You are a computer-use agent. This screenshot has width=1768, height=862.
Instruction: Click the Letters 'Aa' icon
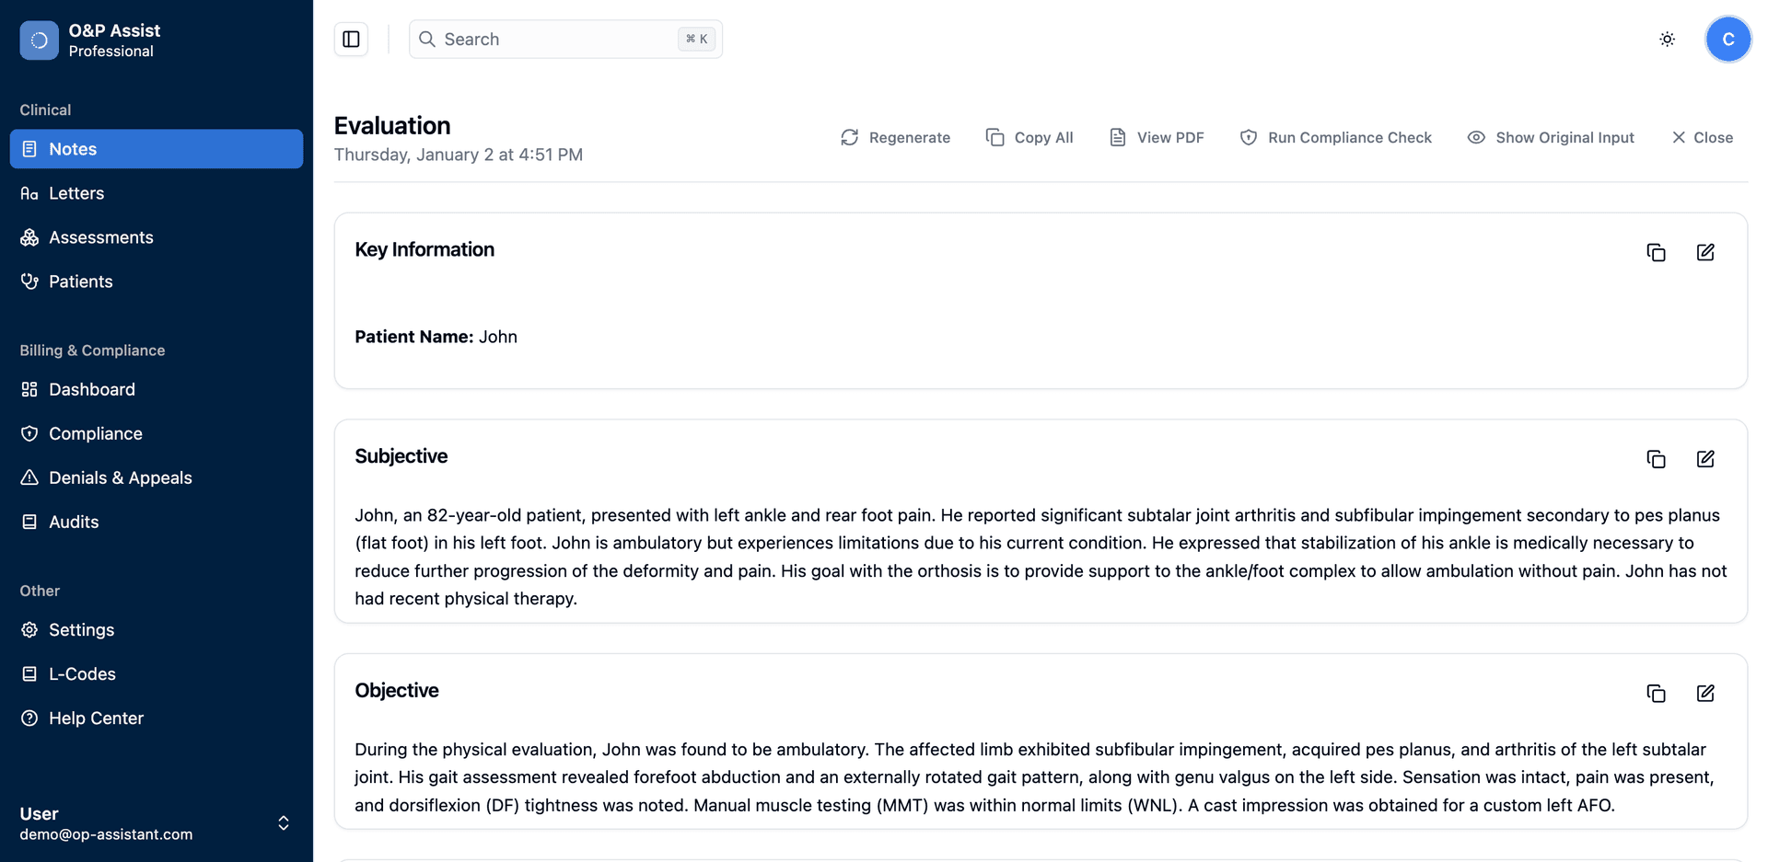tap(29, 193)
